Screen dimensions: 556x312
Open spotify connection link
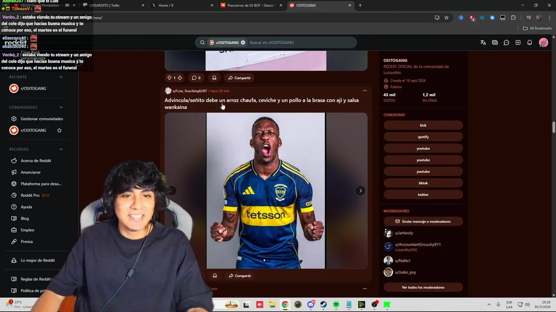(423, 137)
